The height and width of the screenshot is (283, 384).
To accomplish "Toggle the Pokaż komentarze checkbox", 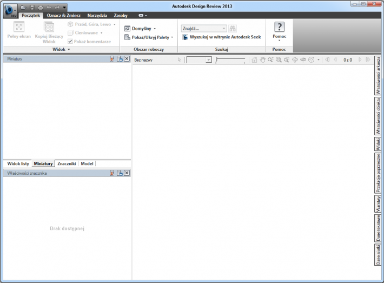I will coord(70,42).
